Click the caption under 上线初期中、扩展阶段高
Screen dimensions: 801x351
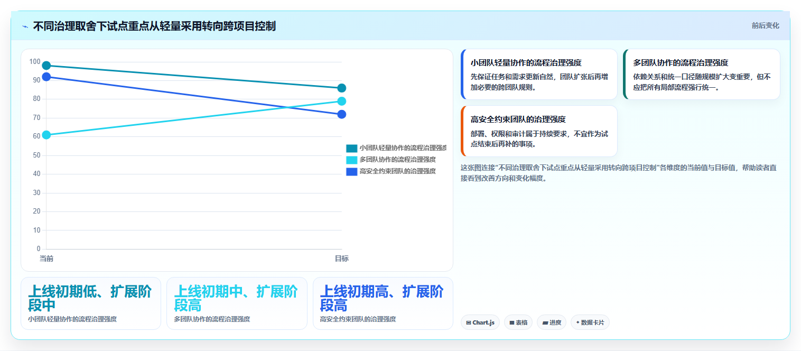point(212,319)
